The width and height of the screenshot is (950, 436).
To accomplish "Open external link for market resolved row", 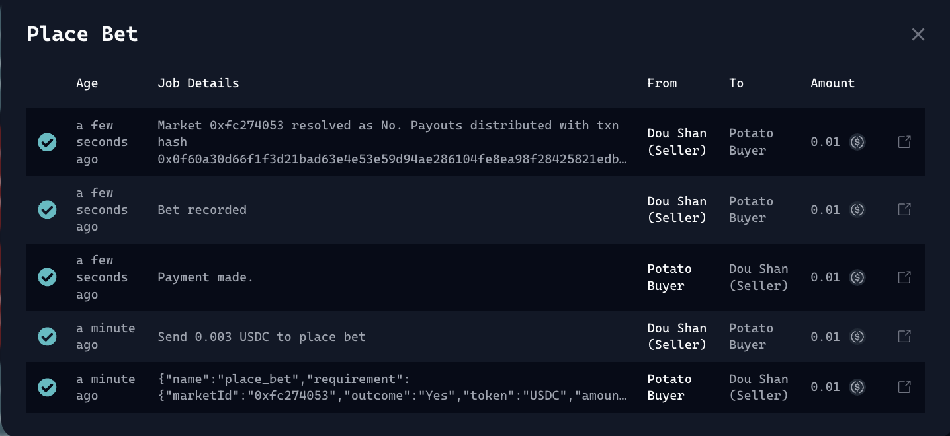I will point(904,142).
